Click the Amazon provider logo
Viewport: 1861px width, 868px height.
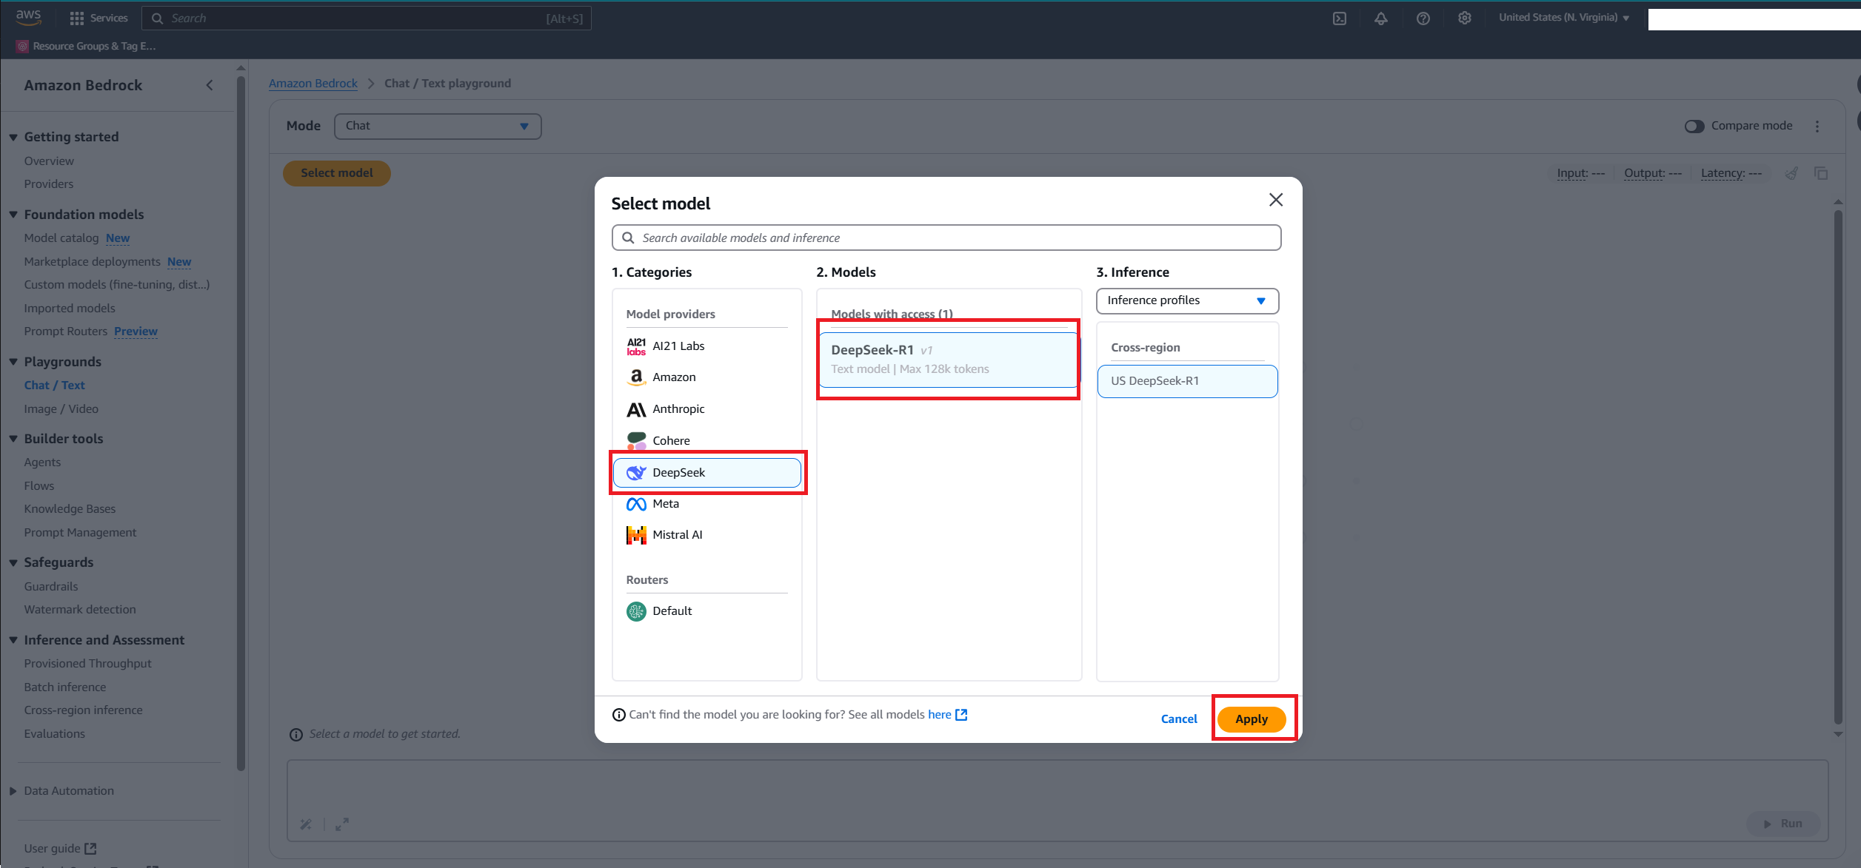[x=636, y=377]
